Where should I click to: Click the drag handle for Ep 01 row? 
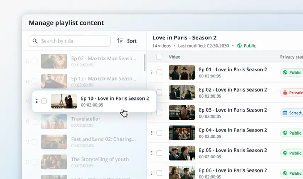[x=152, y=72]
